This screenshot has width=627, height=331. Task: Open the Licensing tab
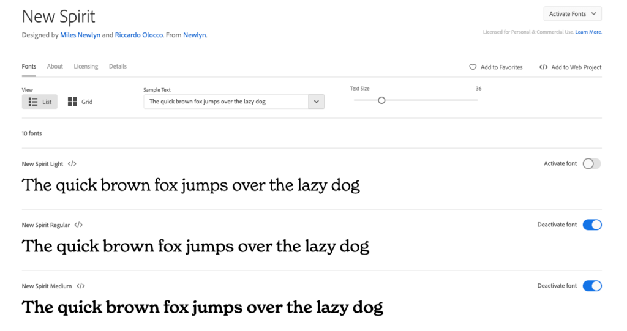point(86,66)
